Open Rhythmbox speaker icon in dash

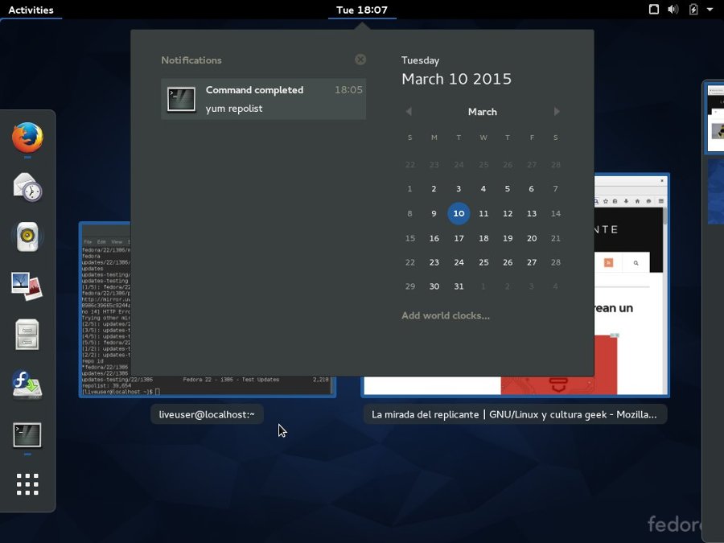[27, 237]
